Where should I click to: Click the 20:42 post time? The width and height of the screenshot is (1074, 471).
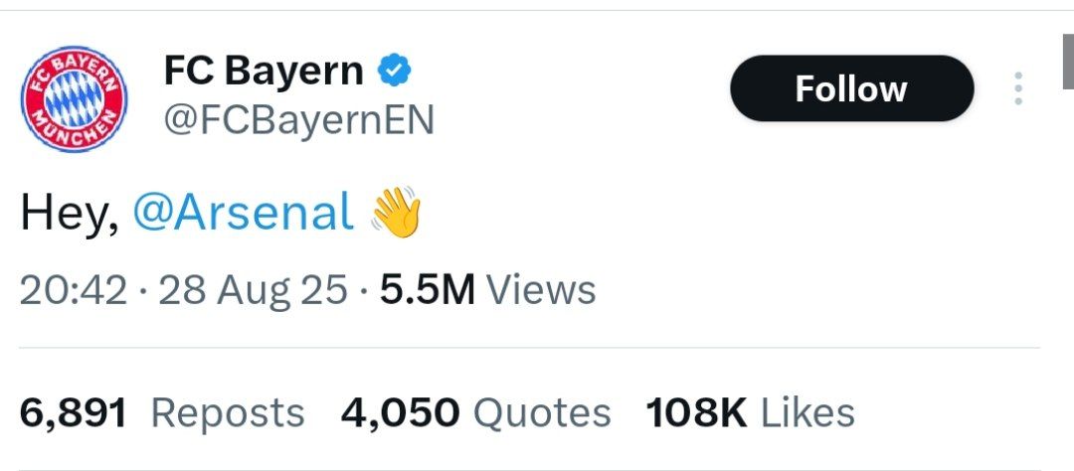tap(74, 290)
